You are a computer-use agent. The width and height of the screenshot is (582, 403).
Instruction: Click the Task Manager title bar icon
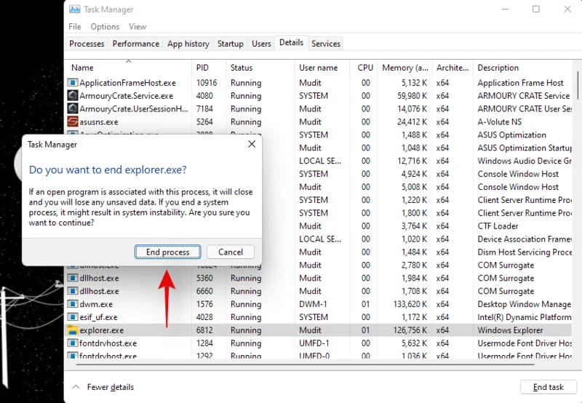(74, 9)
